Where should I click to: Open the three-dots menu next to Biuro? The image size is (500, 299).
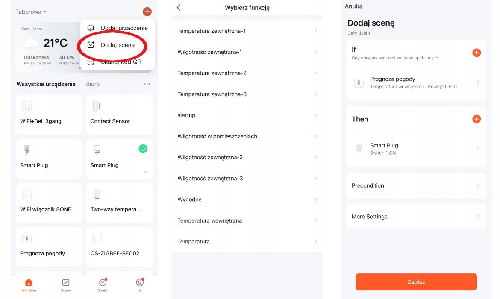pos(147,84)
